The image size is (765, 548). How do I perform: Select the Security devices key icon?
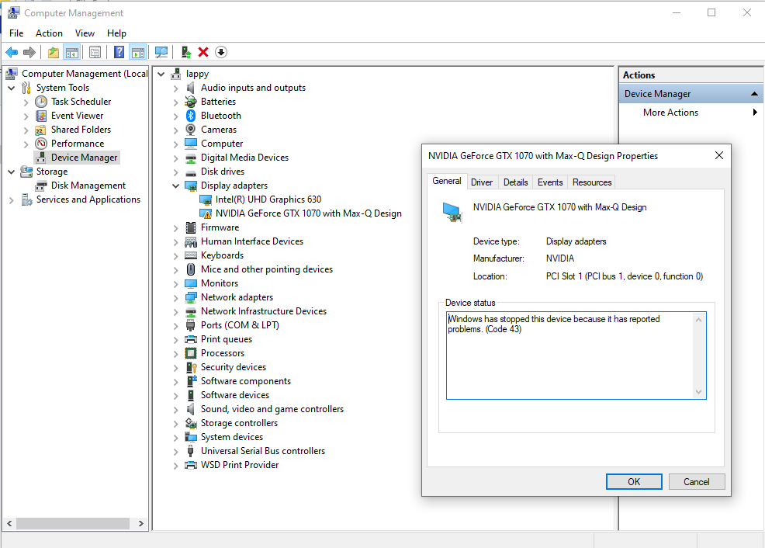(x=191, y=367)
